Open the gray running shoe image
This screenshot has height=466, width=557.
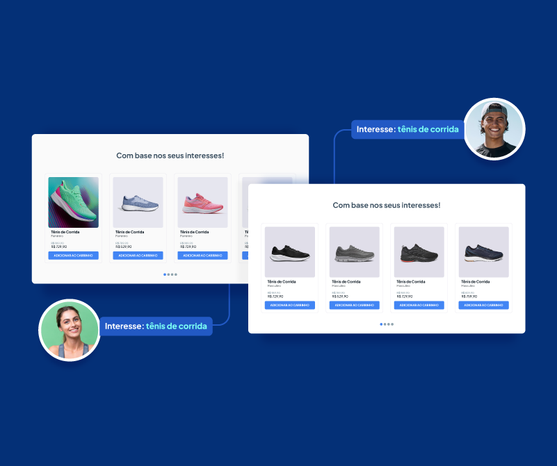click(x=354, y=252)
